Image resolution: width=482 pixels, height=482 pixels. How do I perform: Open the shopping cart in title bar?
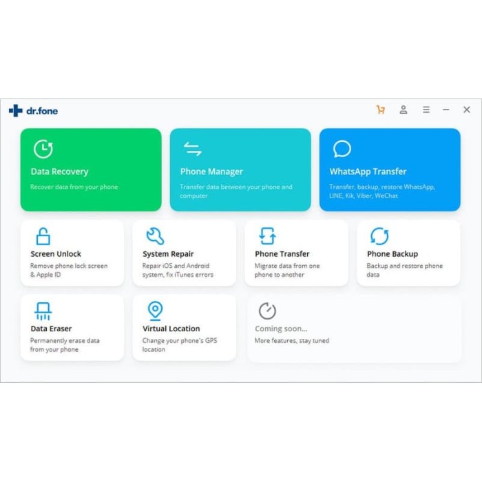[x=381, y=110]
